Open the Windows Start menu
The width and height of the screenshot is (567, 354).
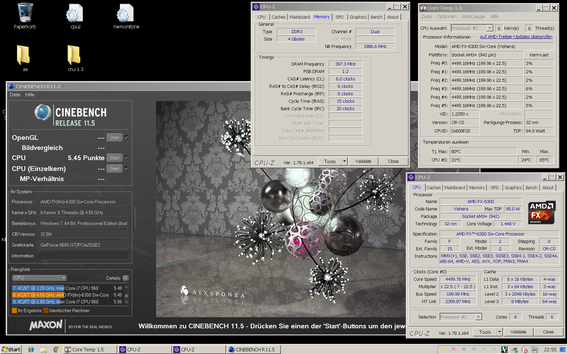point(11,350)
